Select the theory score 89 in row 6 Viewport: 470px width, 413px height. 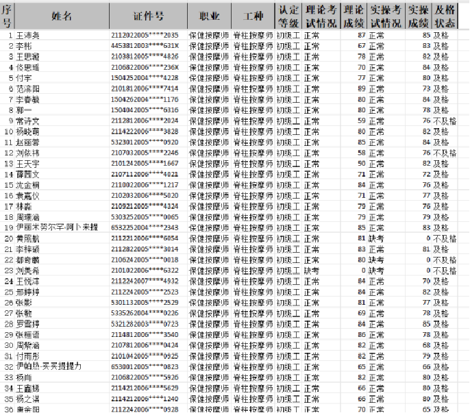pos(361,88)
